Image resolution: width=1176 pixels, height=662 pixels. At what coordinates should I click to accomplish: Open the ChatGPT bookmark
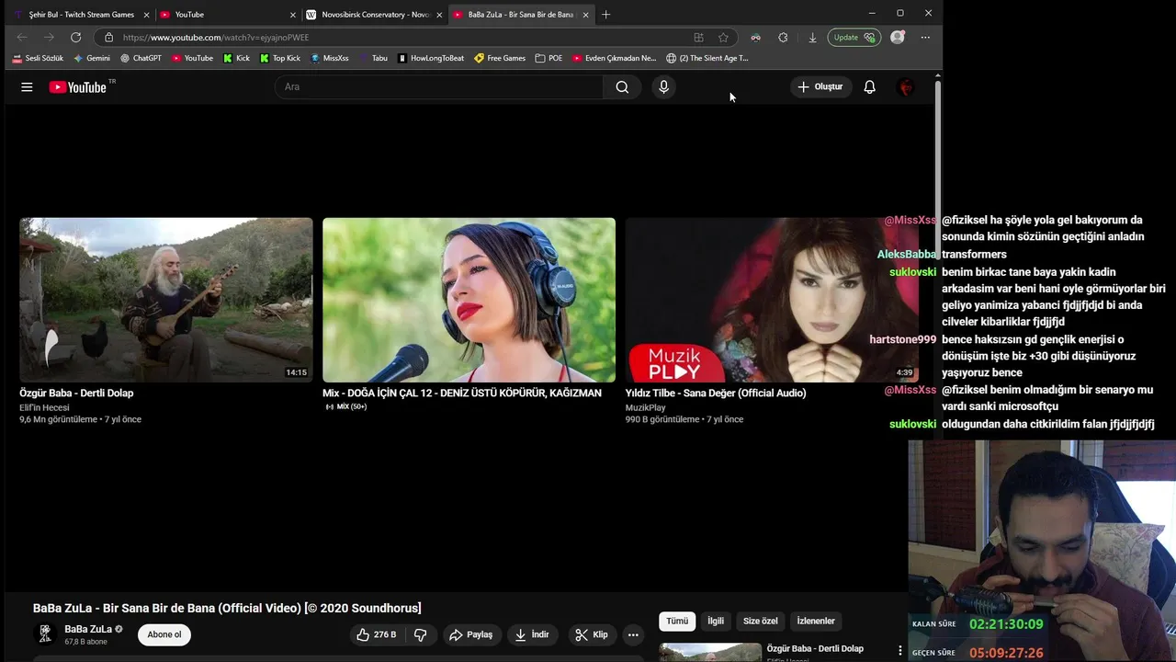point(141,58)
